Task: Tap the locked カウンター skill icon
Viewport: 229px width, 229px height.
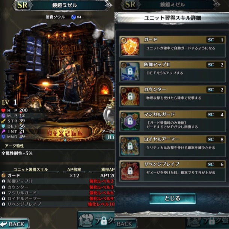Action: coord(130,96)
